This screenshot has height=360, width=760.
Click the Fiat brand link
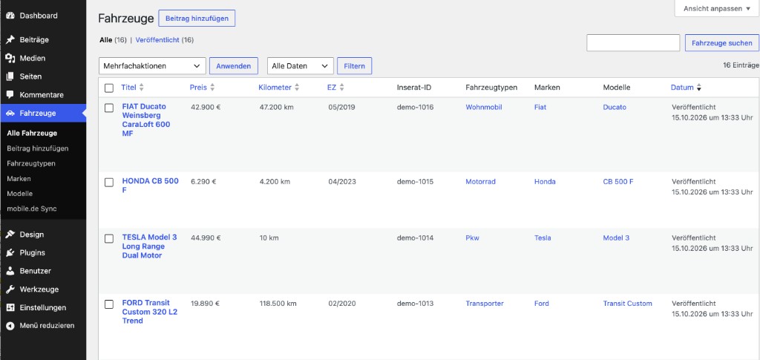pyautogui.click(x=540, y=107)
